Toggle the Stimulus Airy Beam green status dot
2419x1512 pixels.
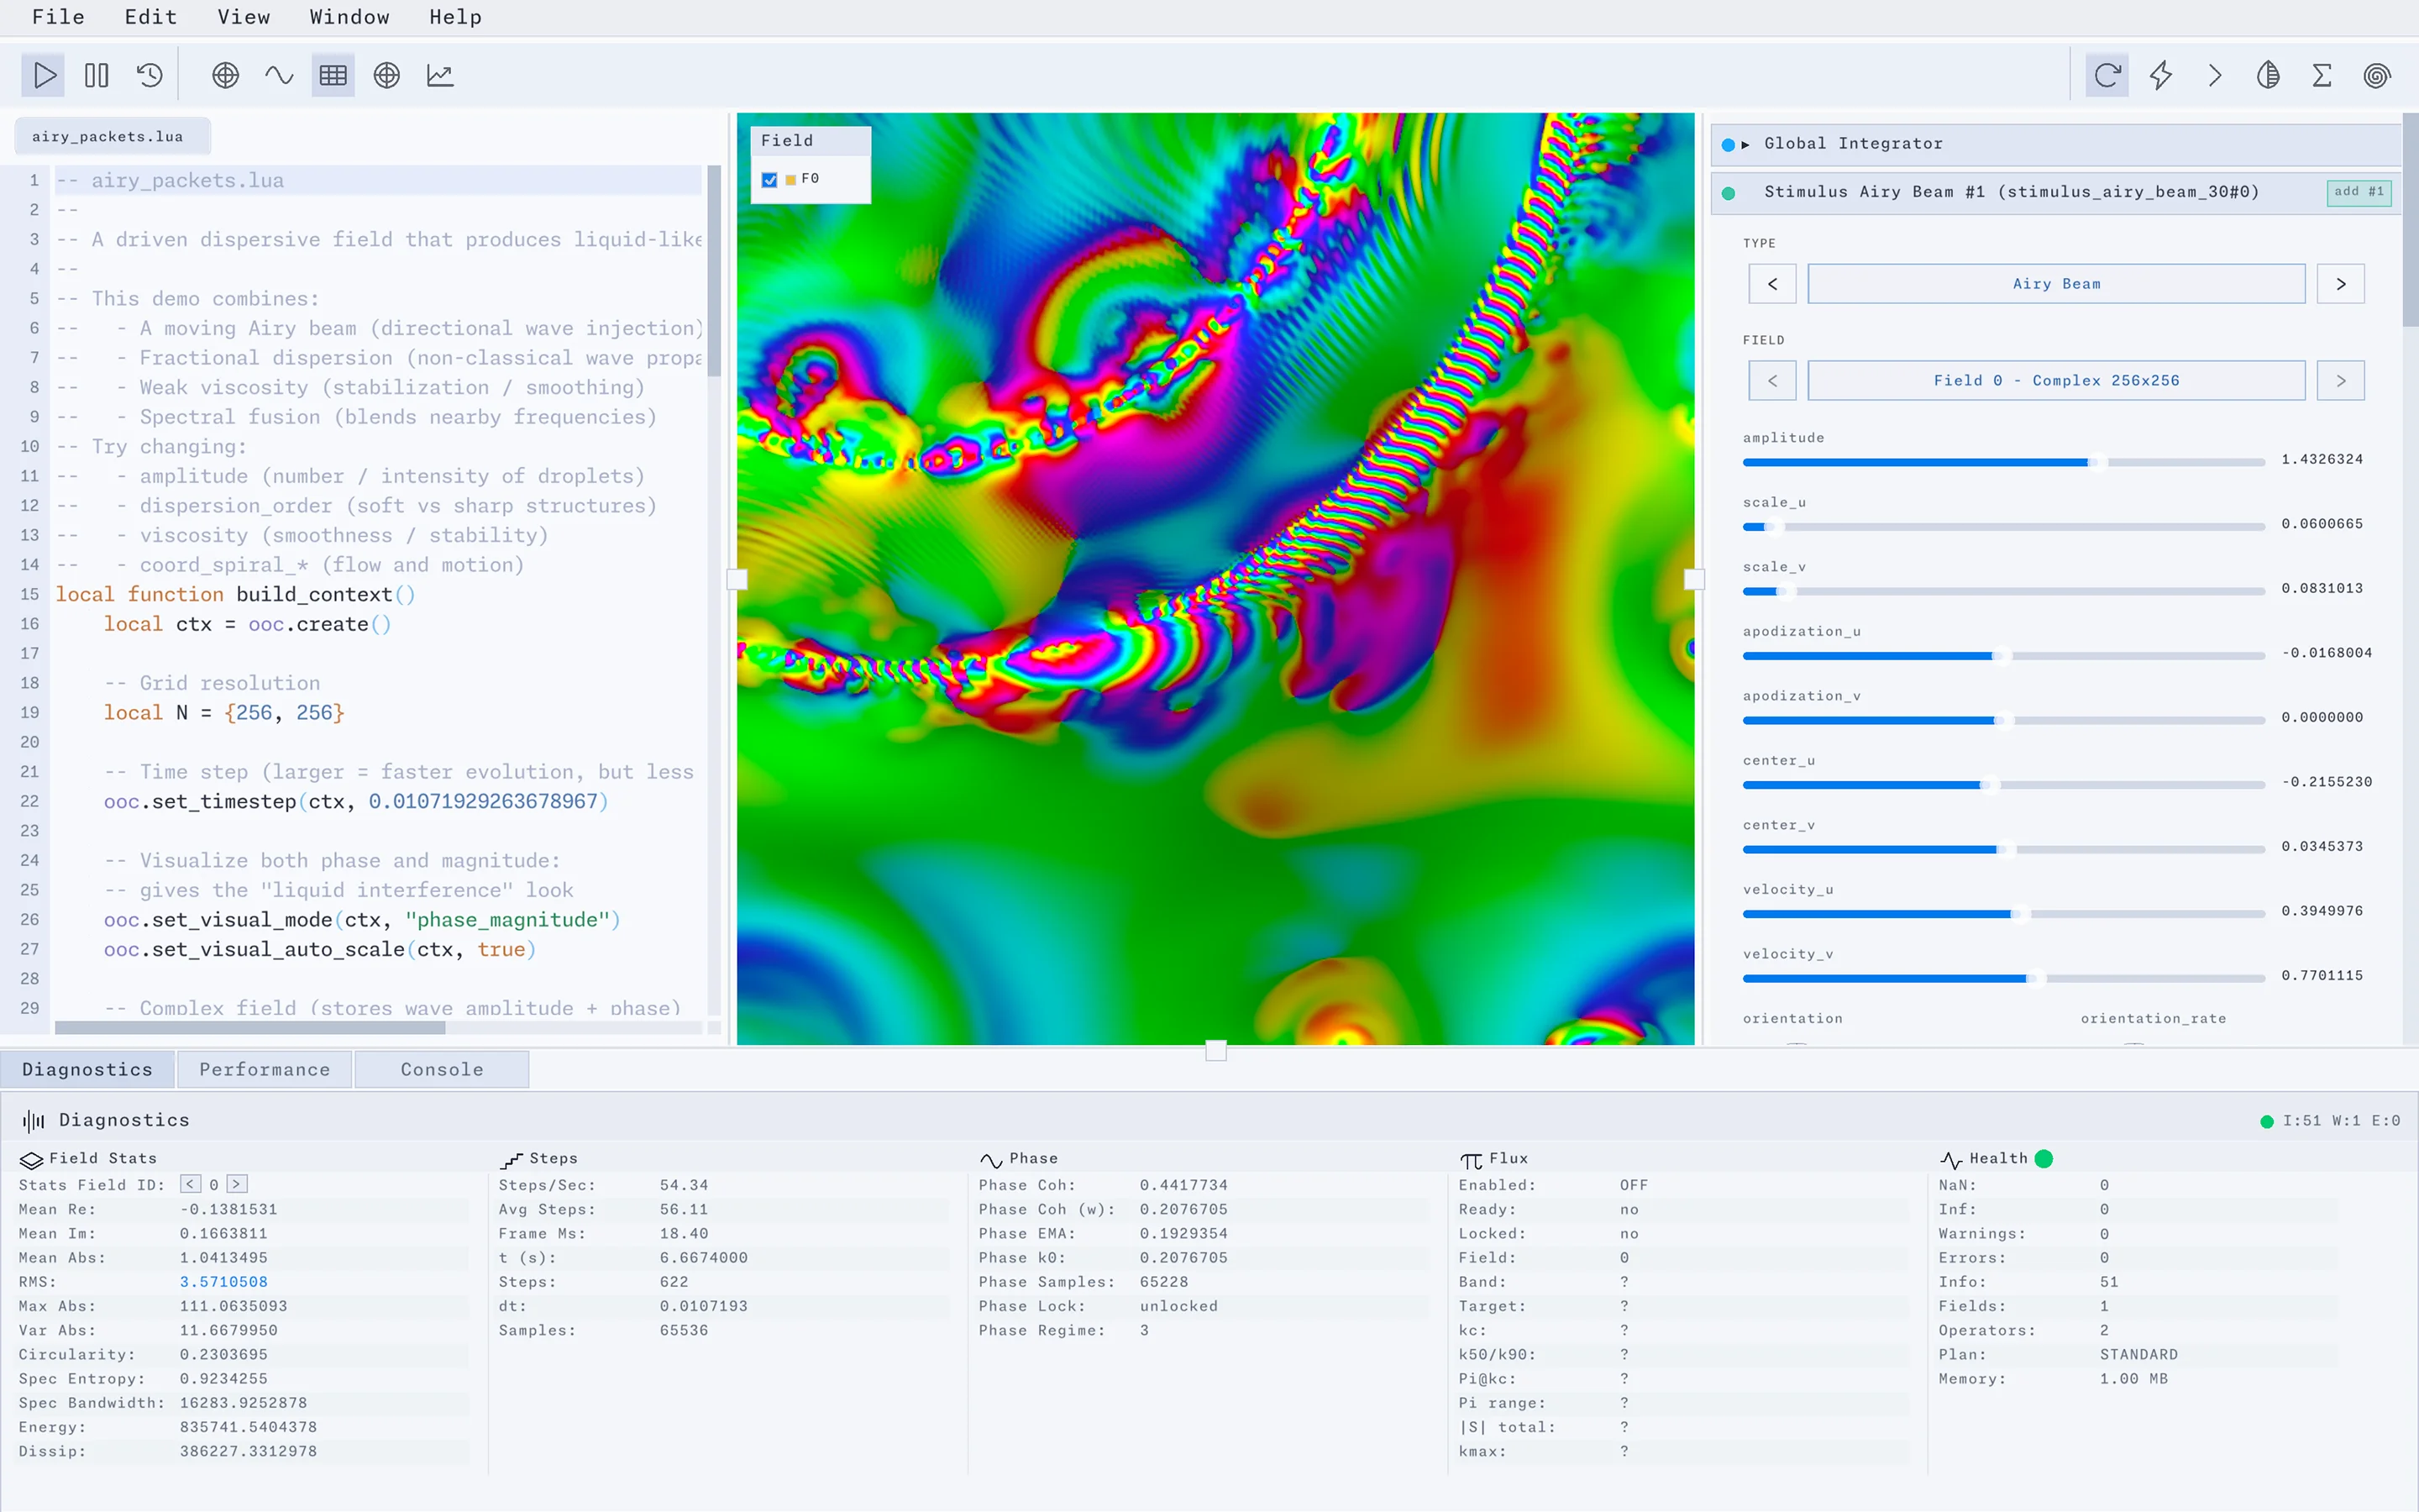[x=1729, y=193]
